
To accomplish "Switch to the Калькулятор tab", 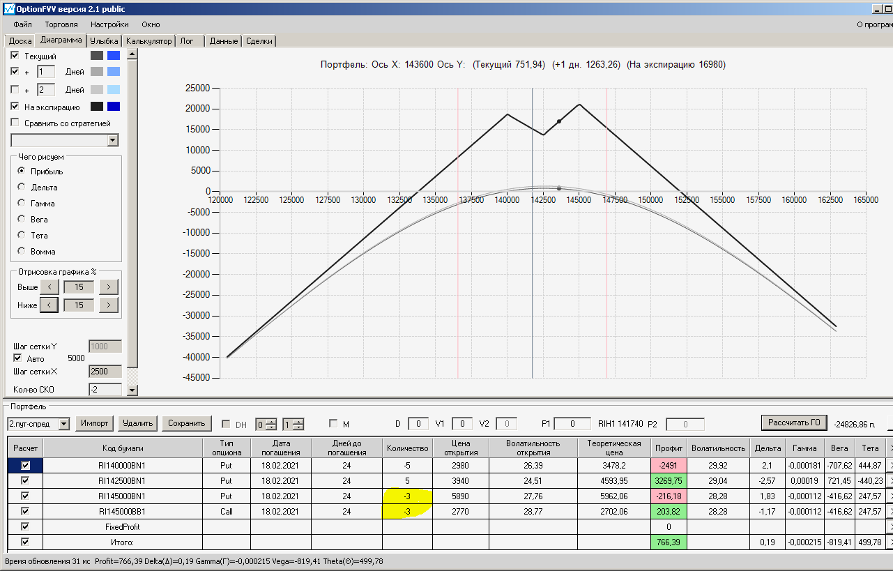I will click(x=148, y=41).
